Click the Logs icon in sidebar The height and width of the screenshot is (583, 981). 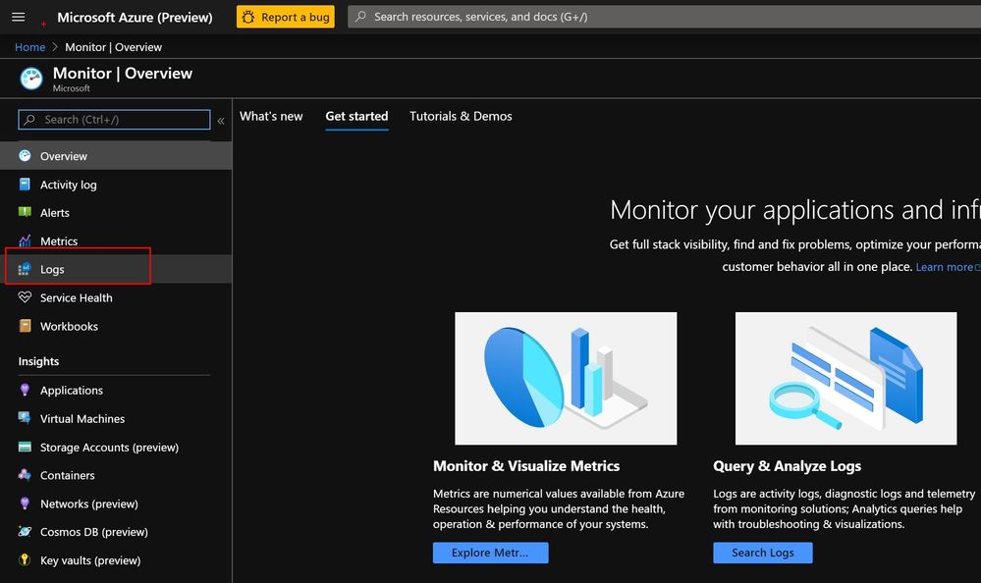tap(25, 269)
